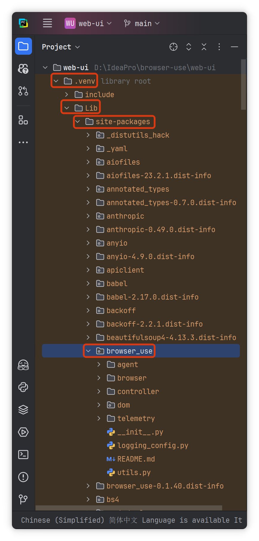This screenshot has width=259, height=541.
Task: Open the web-ui project dropdown
Action: (88, 23)
